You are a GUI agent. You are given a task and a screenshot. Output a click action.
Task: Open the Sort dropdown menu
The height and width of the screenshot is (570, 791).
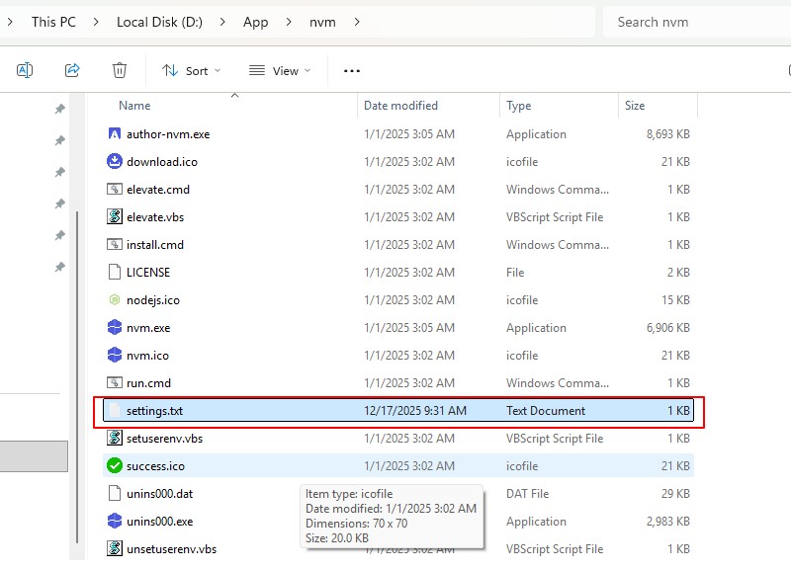192,70
